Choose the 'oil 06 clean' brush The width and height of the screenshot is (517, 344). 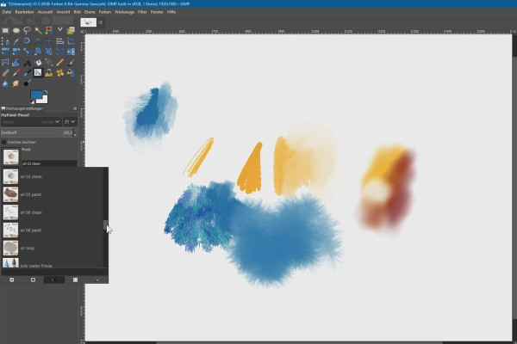53,212
